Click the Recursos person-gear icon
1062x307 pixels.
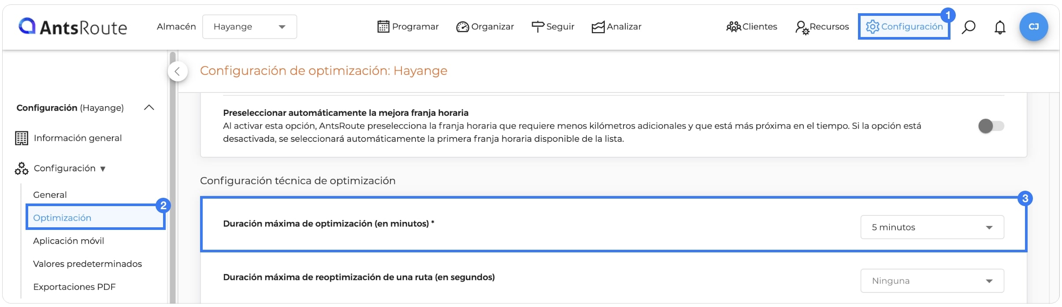click(802, 27)
